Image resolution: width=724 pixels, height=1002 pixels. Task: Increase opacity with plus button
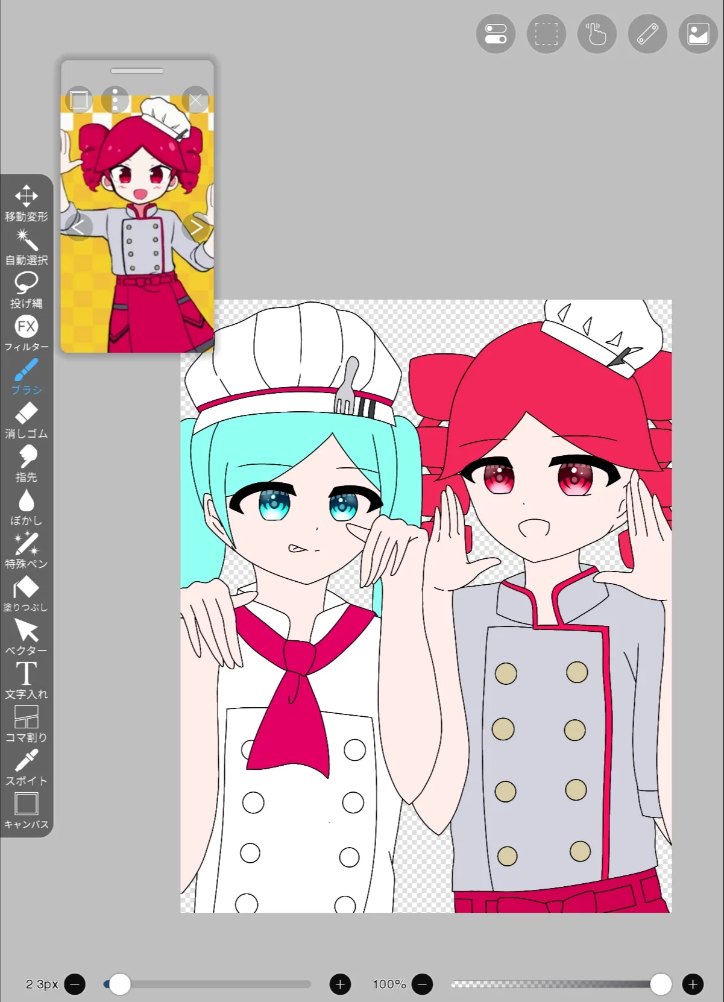pyautogui.click(x=693, y=985)
